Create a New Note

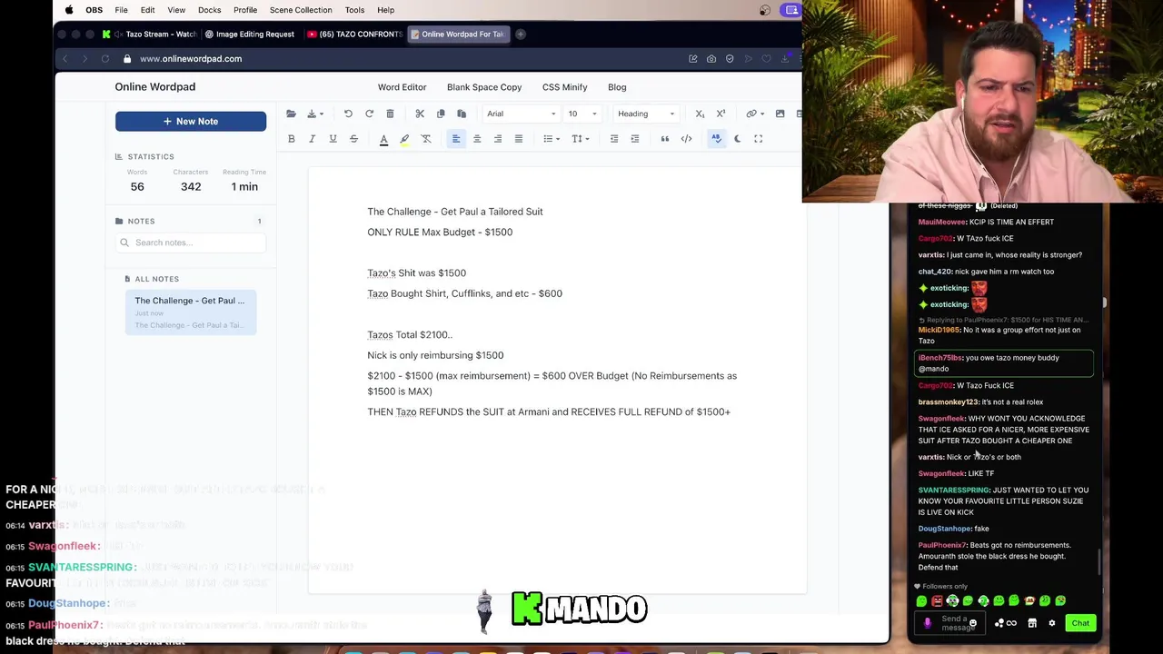(x=191, y=122)
